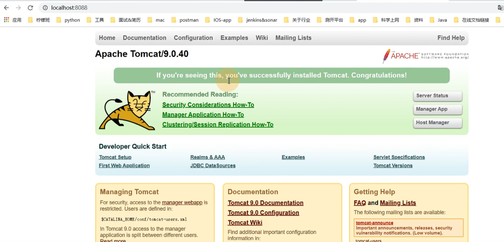Click the Manager App button
This screenshot has width=504, height=242.
437,109
